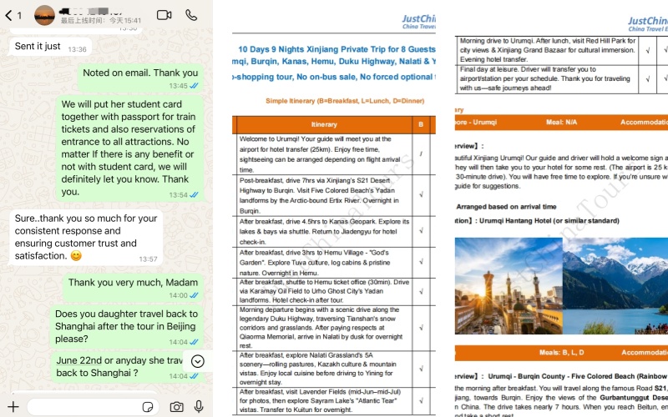Click the "Simple Itinerary" legend line
This screenshot has height=417, width=668.
345,101
